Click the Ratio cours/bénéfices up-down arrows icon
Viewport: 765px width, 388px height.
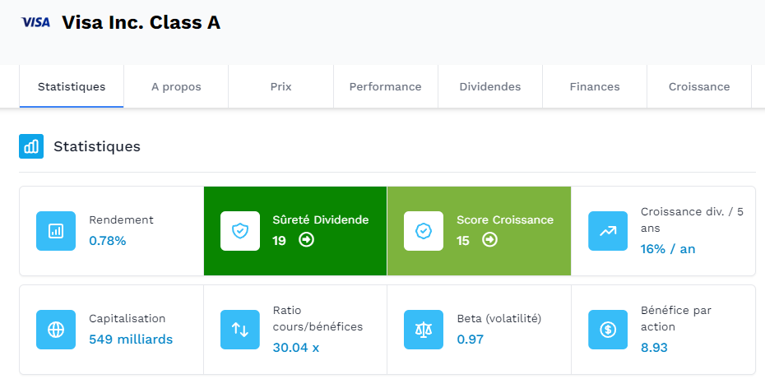pos(240,330)
